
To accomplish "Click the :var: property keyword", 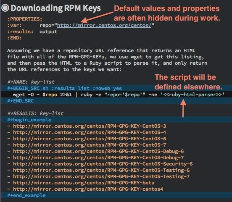I will coord(14,25).
